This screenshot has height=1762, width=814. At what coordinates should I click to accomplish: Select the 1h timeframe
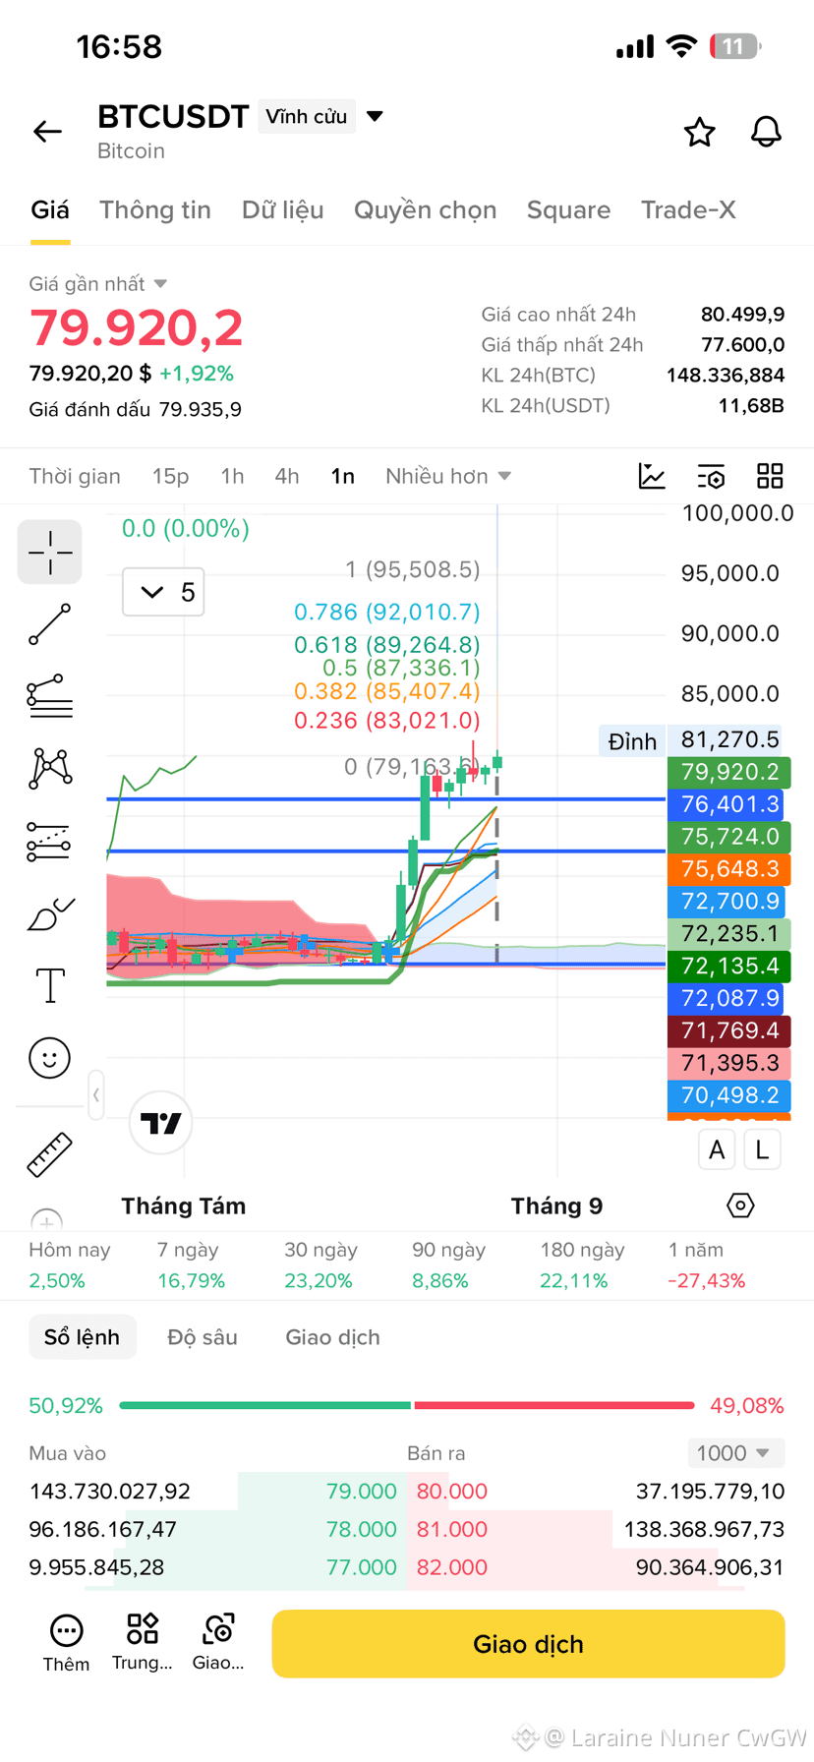tap(232, 477)
